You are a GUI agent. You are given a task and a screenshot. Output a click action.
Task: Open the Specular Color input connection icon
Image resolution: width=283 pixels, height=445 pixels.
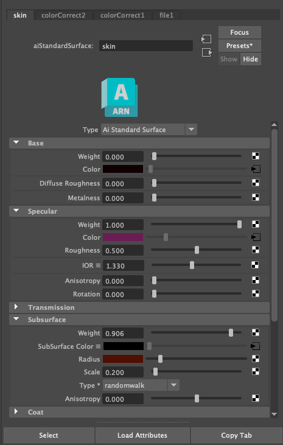tap(256, 237)
